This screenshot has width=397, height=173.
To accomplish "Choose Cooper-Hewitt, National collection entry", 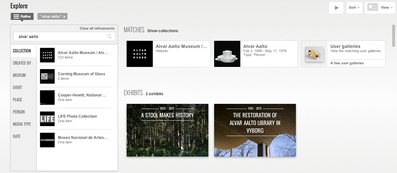I will (x=76, y=97).
